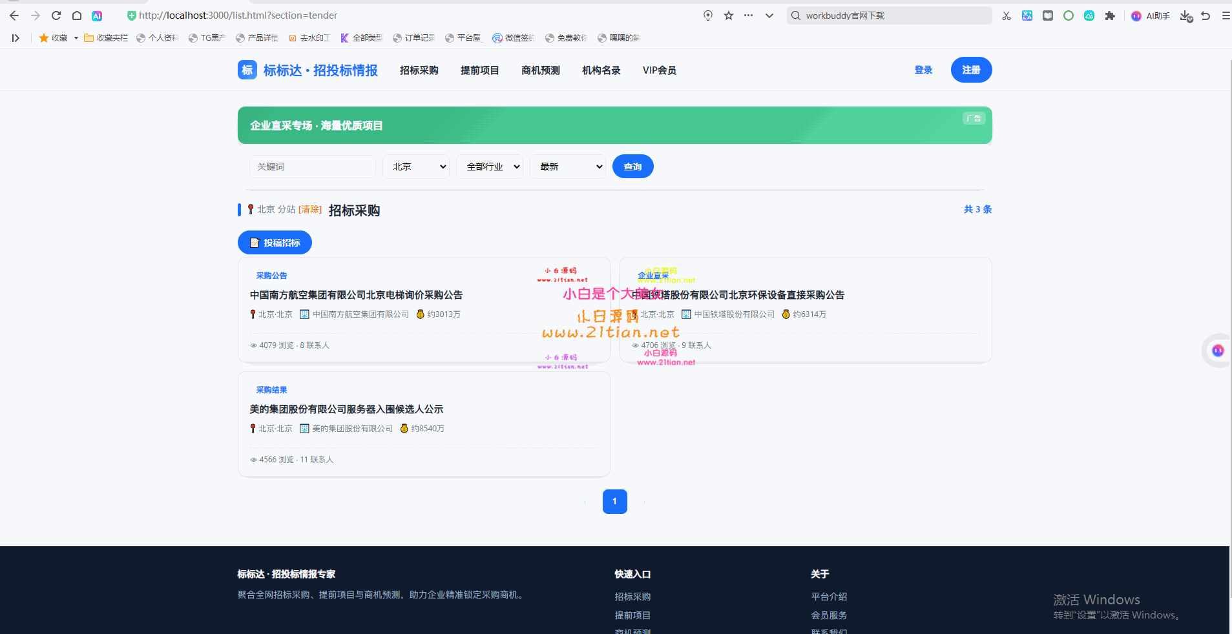The image size is (1232, 634).
Task: Expand the 全部行业 industry dropdown
Action: (490, 167)
